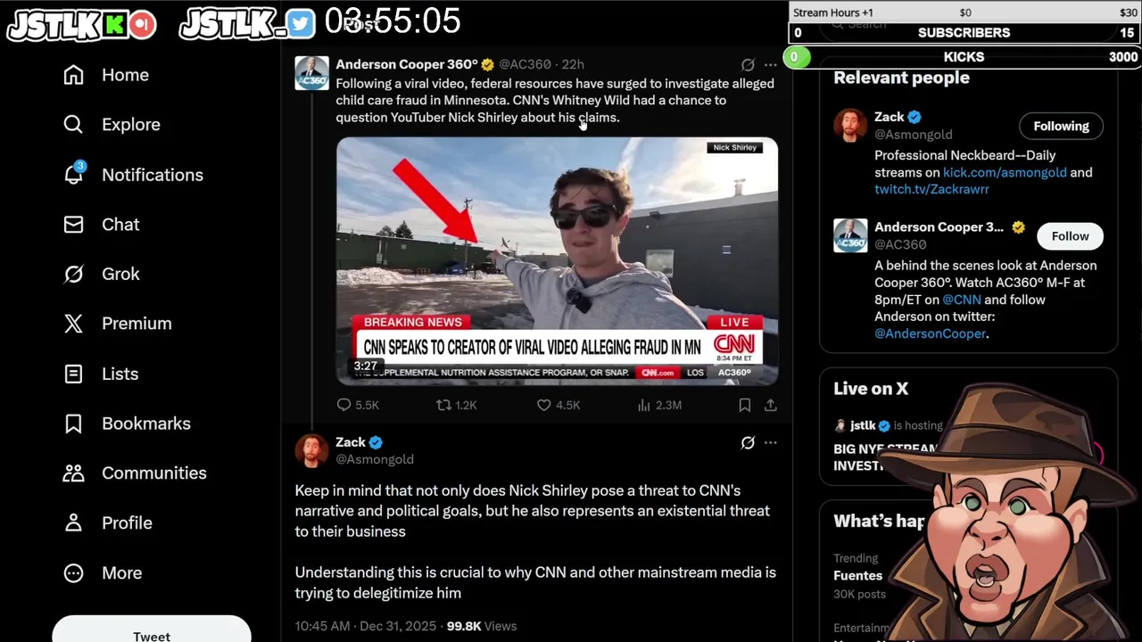Open Profile icon in sidebar
This screenshot has width=1142, height=642.
click(73, 523)
